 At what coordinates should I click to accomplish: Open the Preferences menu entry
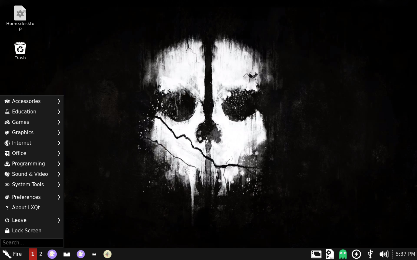(32, 197)
